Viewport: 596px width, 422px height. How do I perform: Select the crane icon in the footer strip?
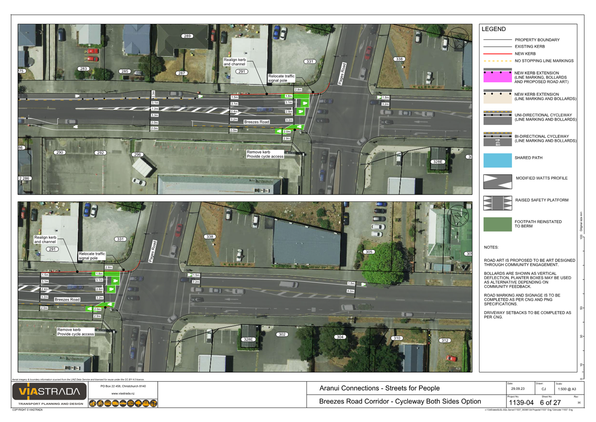click(x=153, y=403)
